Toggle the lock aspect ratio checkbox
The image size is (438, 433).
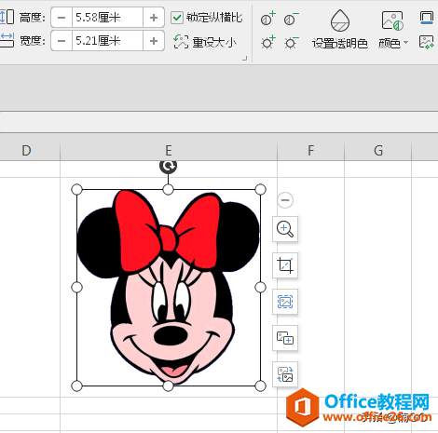pos(177,18)
